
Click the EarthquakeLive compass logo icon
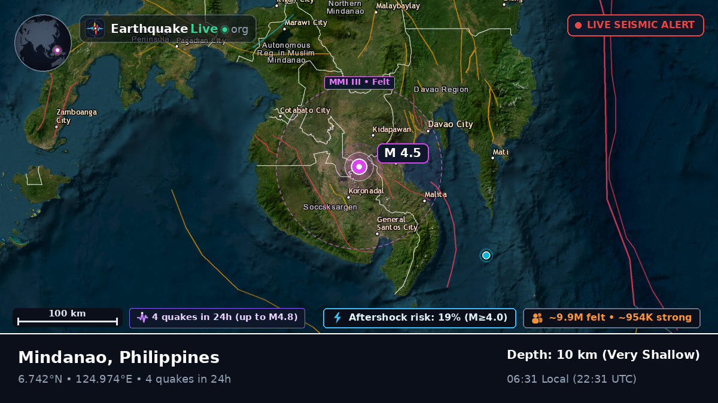pos(95,29)
